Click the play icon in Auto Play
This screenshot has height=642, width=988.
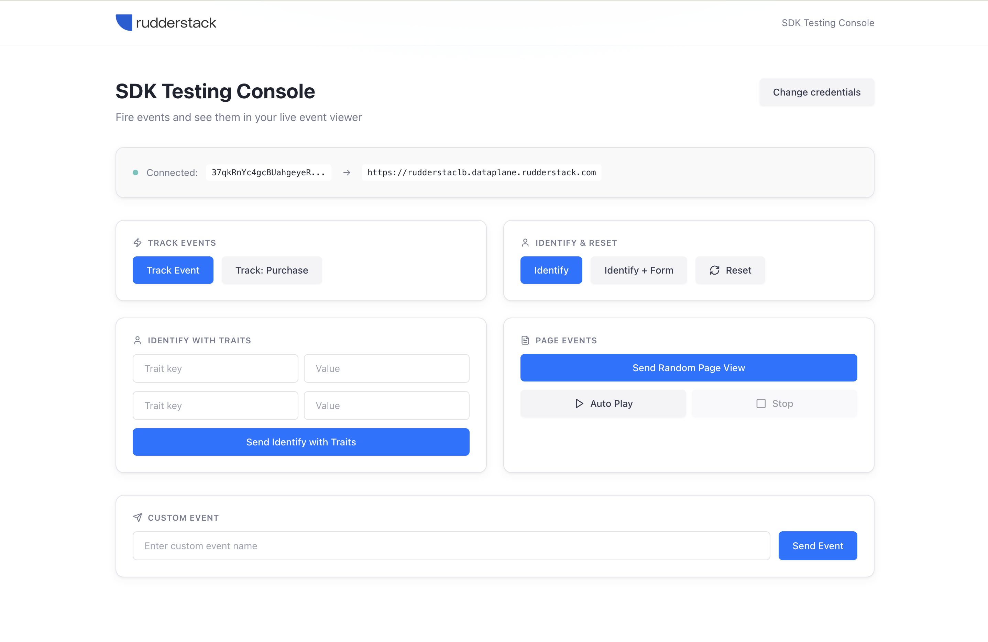[580, 403]
